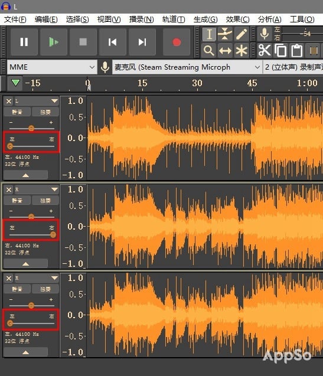Click the Copy icon in the toolbar
Viewport: 323px width, 376px height.
(x=280, y=51)
